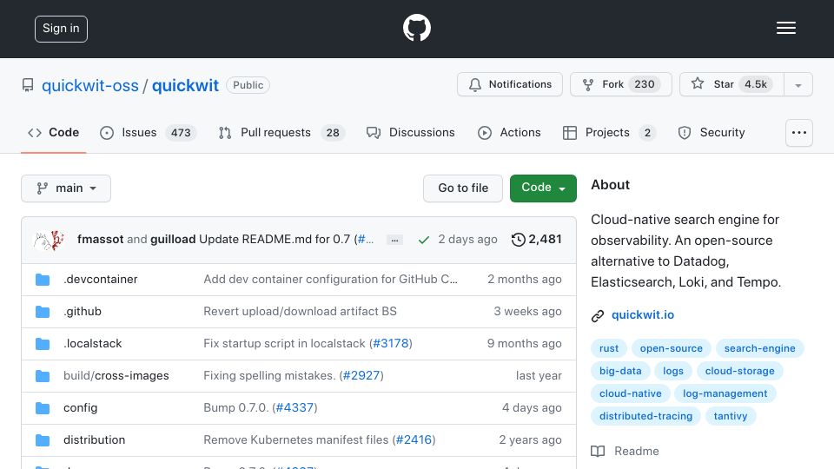The height and width of the screenshot is (469, 834).
Task: Visit the quickwit.io website link
Action: click(643, 314)
